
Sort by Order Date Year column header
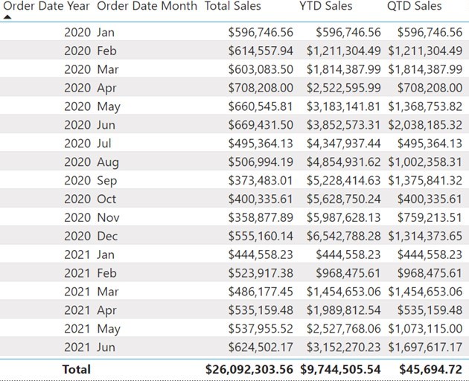point(45,6)
